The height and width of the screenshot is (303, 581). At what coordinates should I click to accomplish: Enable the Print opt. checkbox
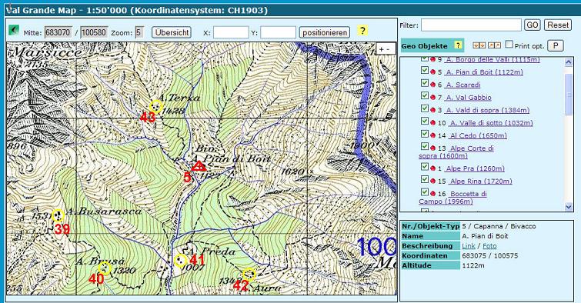tap(509, 45)
